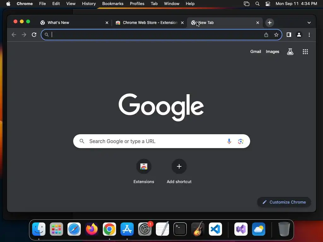Viewport: 323px width, 242px height.
Task: Go back using the back arrow
Action: tap(14, 35)
